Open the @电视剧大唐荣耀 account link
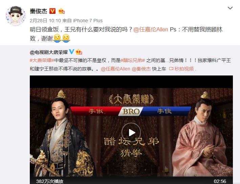240x184 pixels. 49,52
